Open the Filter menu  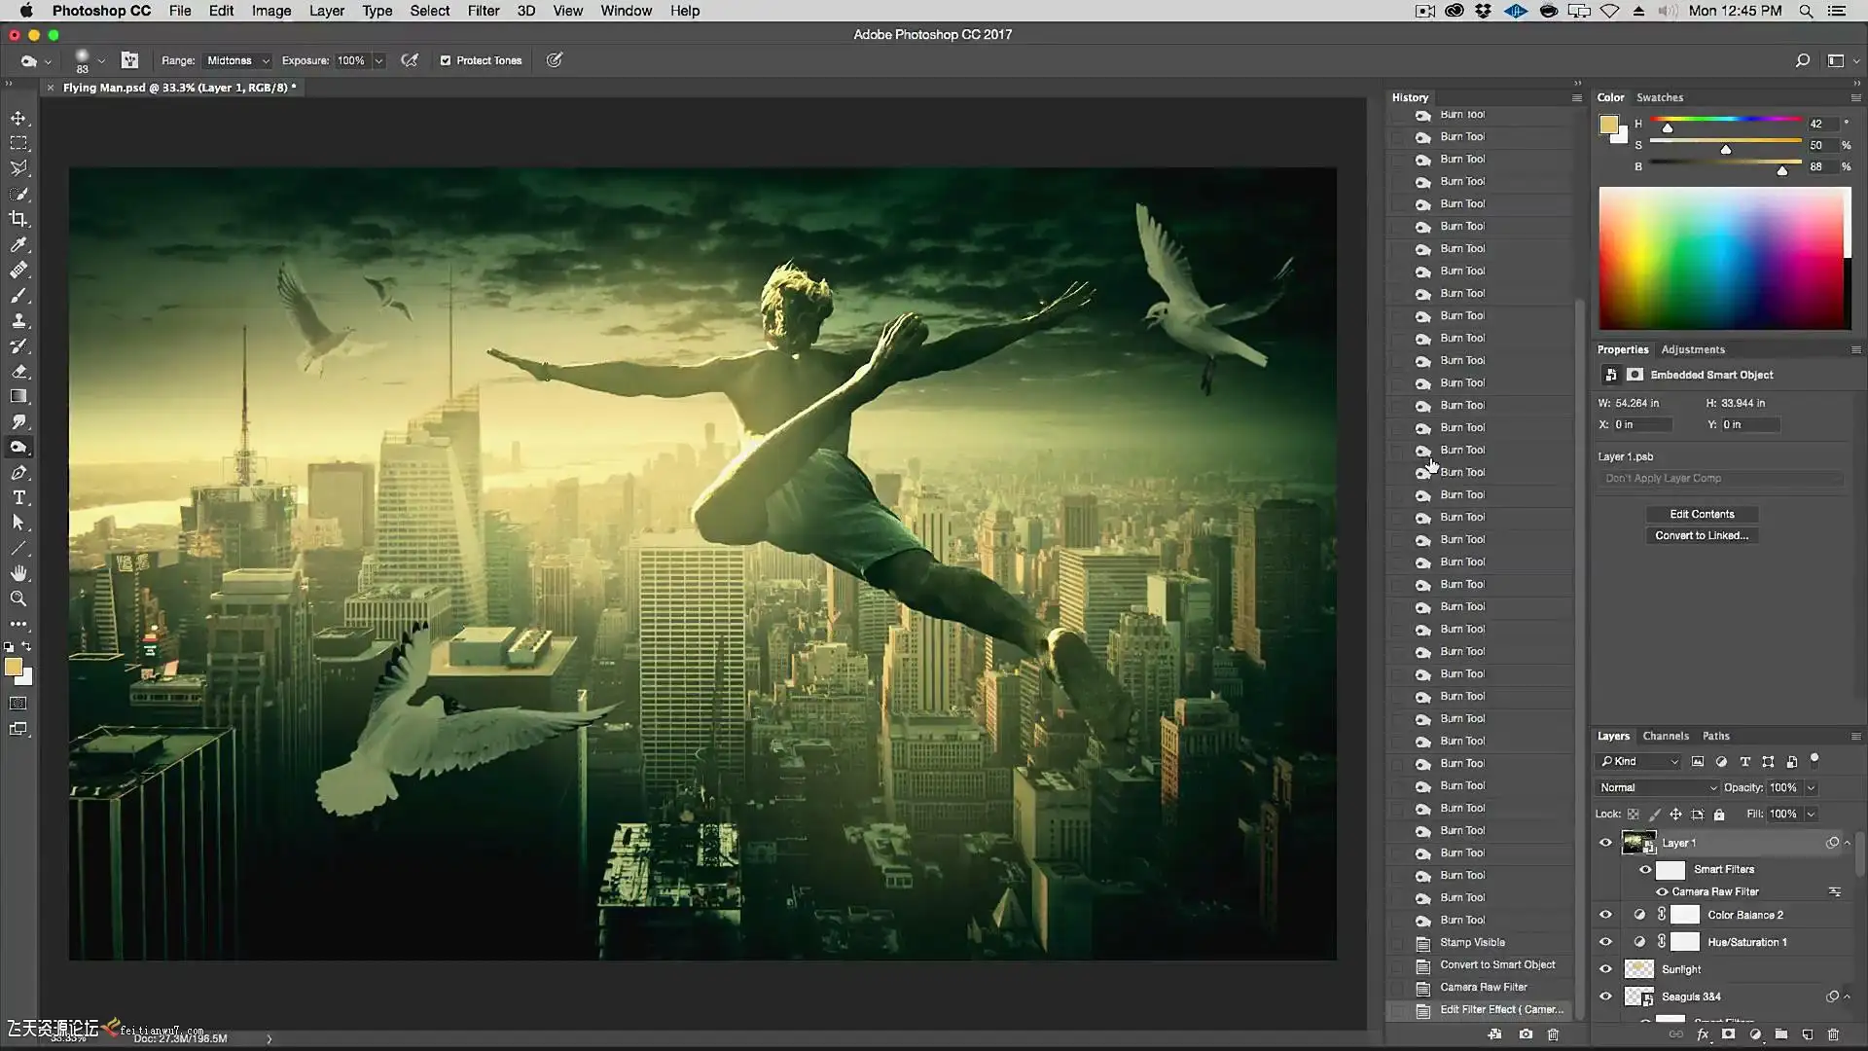[483, 11]
